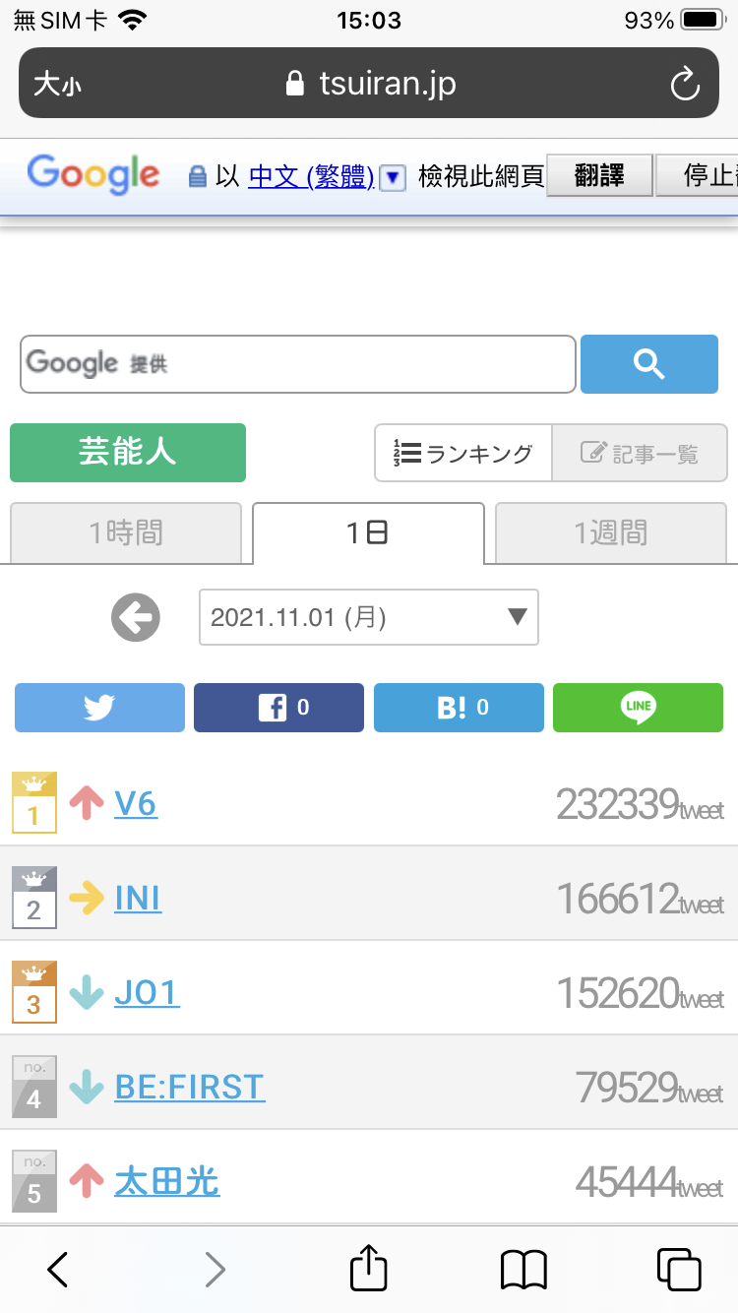The width and height of the screenshot is (738, 1313).
Task: Switch to the 1時間 tab
Action: pyautogui.click(x=126, y=532)
